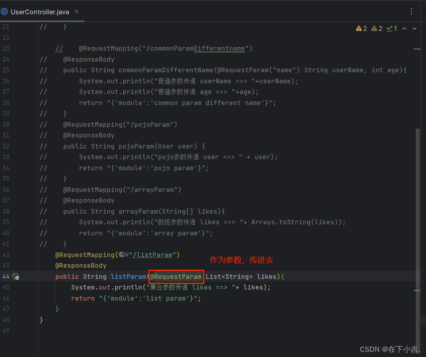Image resolution: width=426 pixels, height=357 pixels.
Task: Click the @RequestMapping annotation on line 42
Action: click(x=85, y=255)
